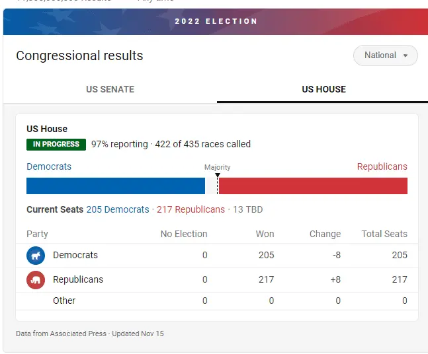Click the 217 Republicans current seats link
Image resolution: width=428 pixels, height=354 pixels.
pos(191,209)
